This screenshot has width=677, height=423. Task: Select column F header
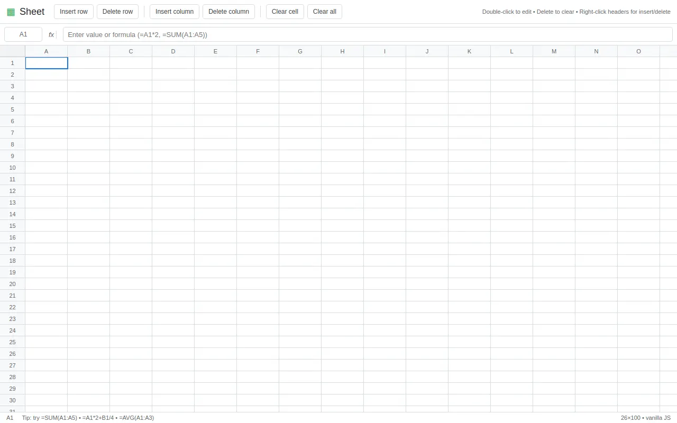coord(258,51)
